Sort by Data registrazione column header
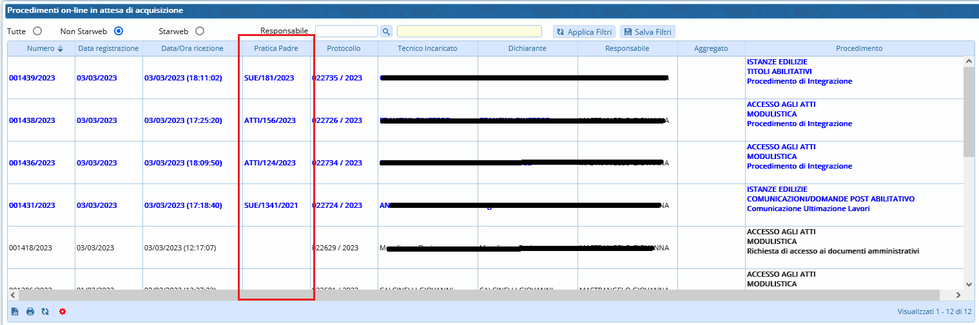 click(x=108, y=48)
